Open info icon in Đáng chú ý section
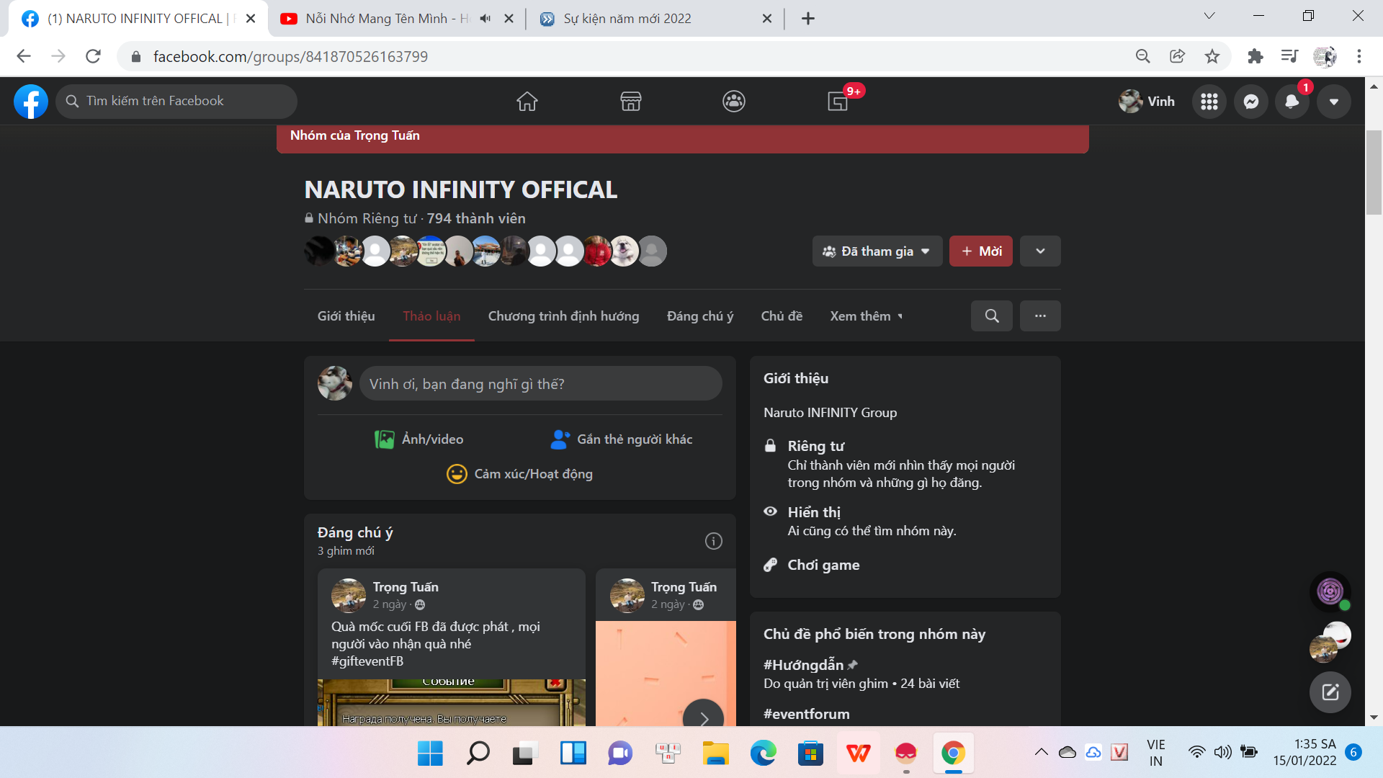Viewport: 1383px width, 778px height. [713, 541]
